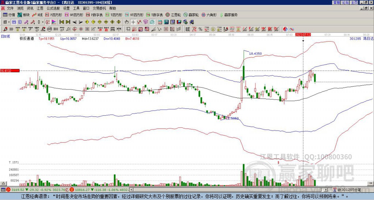The width and height of the screenshot is (374, 200).
Task: Click the red pencil drawing tool
Action: [5, 29]
